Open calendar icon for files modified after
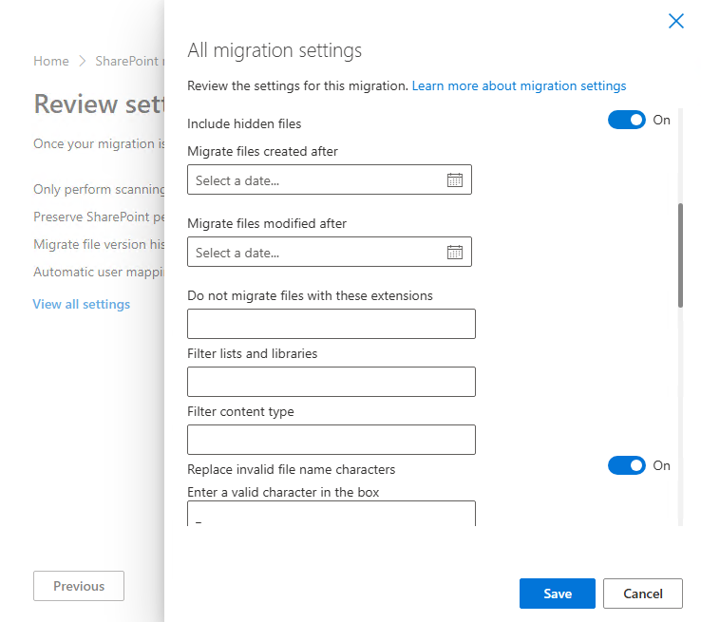This screenshot has width=701, height=622. [x=454, y=253]
